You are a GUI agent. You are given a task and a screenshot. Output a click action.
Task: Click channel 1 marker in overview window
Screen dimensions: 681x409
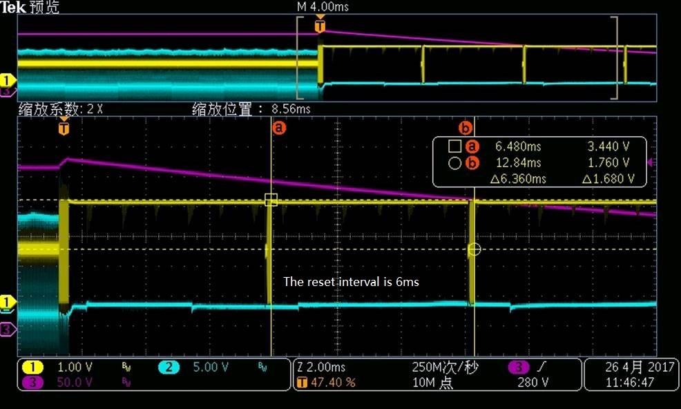[x=7, y=80]
